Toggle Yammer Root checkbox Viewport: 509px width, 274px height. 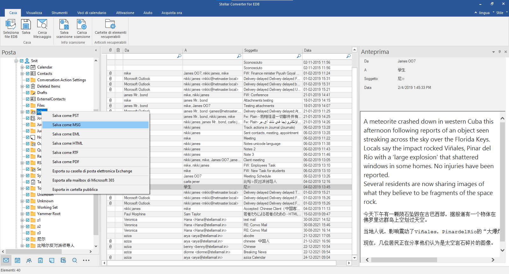[x=28, y=214]
